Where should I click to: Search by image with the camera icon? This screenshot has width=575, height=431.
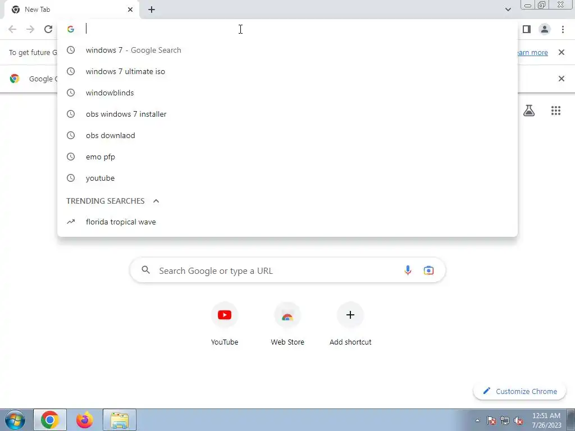tap(428, 270)
